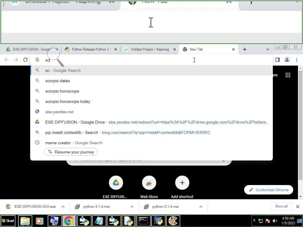This screenshot has width=303, height=227.
Task: Open a new tab with plus button
Action: tap(244, 49)
